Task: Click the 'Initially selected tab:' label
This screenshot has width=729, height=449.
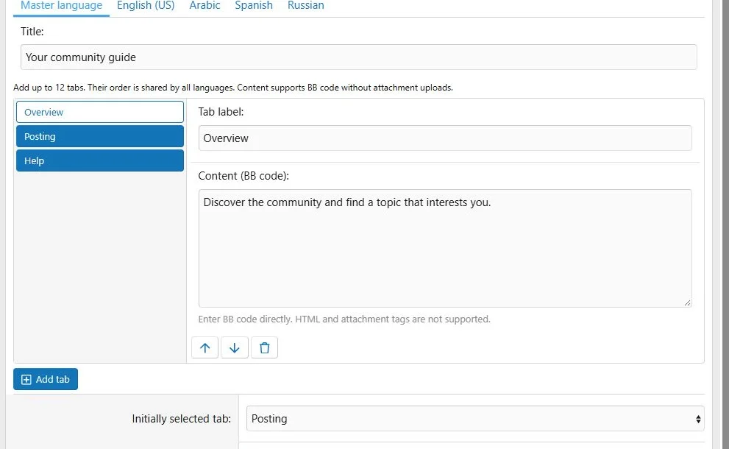Action: (181, 419)
